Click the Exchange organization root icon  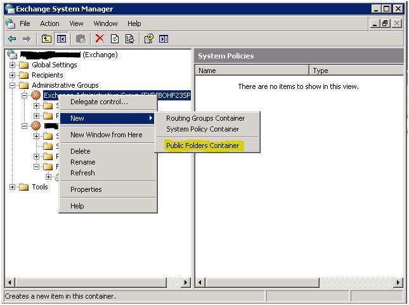12,55
